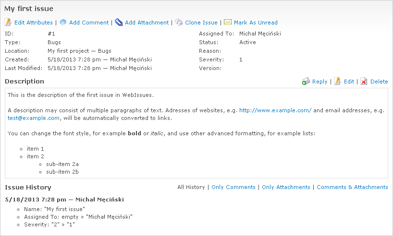Open the Add Attachment link

coord(147,23)
